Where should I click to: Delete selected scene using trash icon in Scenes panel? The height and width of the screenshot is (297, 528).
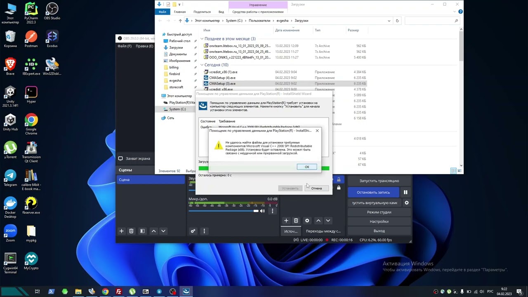point(131,231)
